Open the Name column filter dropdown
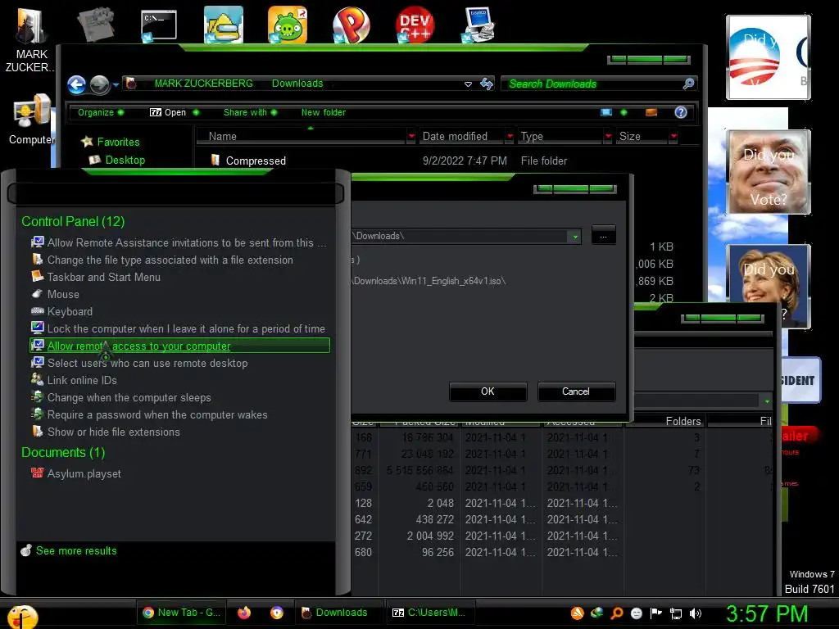This screenshot has height=629, width=839. pyautogui.click(x=411, y=137)
